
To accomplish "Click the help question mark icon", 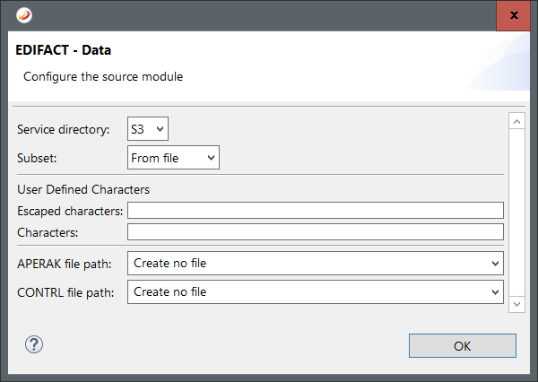I will point(34,344).
